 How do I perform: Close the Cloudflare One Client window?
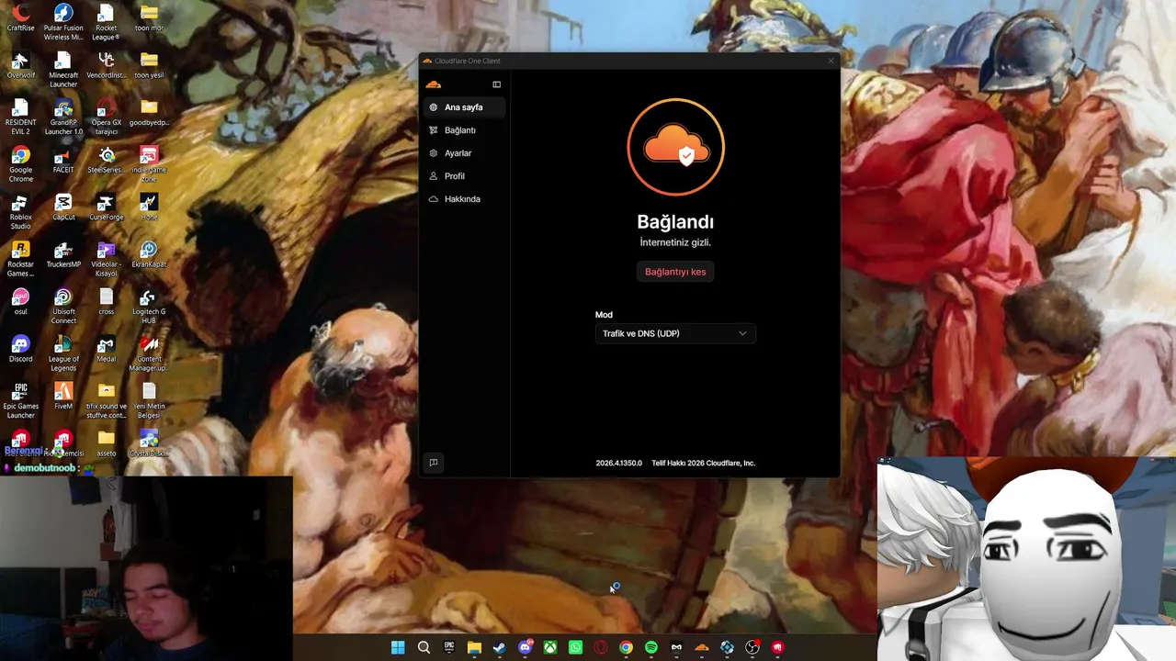point(831,61)
